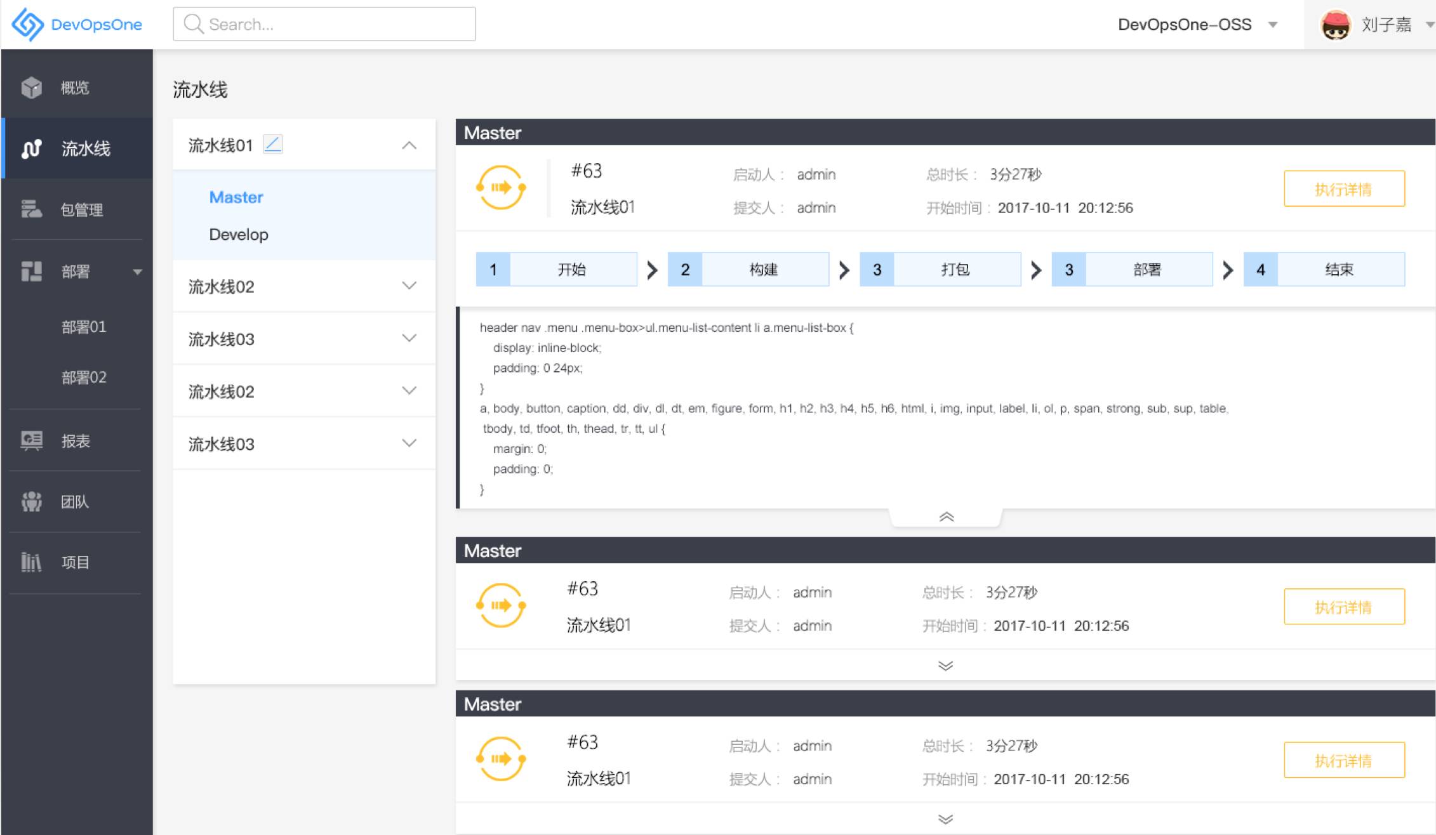Click 执行详情 button of first build
The image size is (1436, 835).
(1344, 188)
